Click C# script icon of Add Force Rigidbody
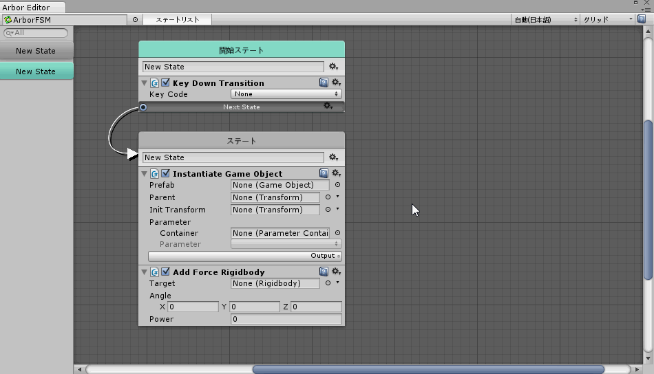Screen dimensions: 654x374 tap(155, 272)
